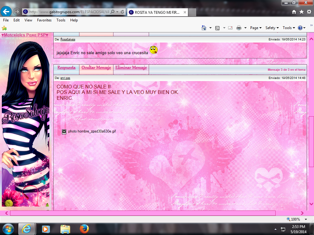Open the enri pas author profile link

[65, 78]
